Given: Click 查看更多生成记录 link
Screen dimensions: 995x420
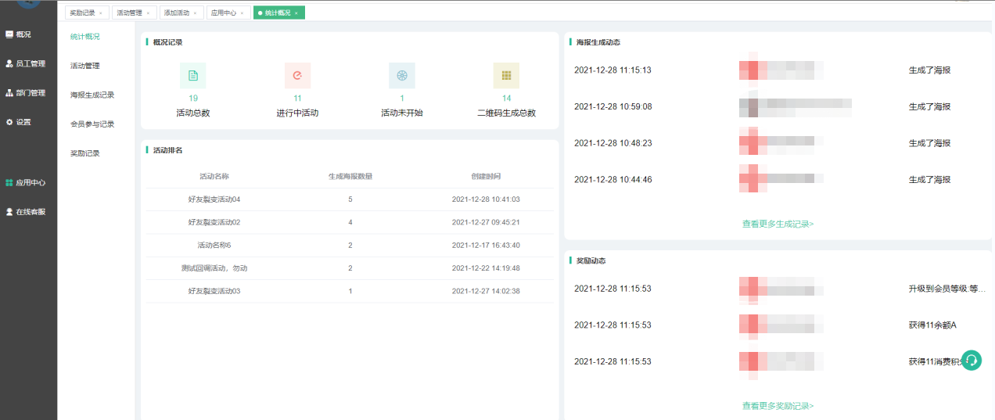Looking at the screenshot, I should pos(778,224).
